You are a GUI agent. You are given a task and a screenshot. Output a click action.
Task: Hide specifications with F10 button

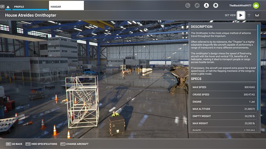pos(41,144)
